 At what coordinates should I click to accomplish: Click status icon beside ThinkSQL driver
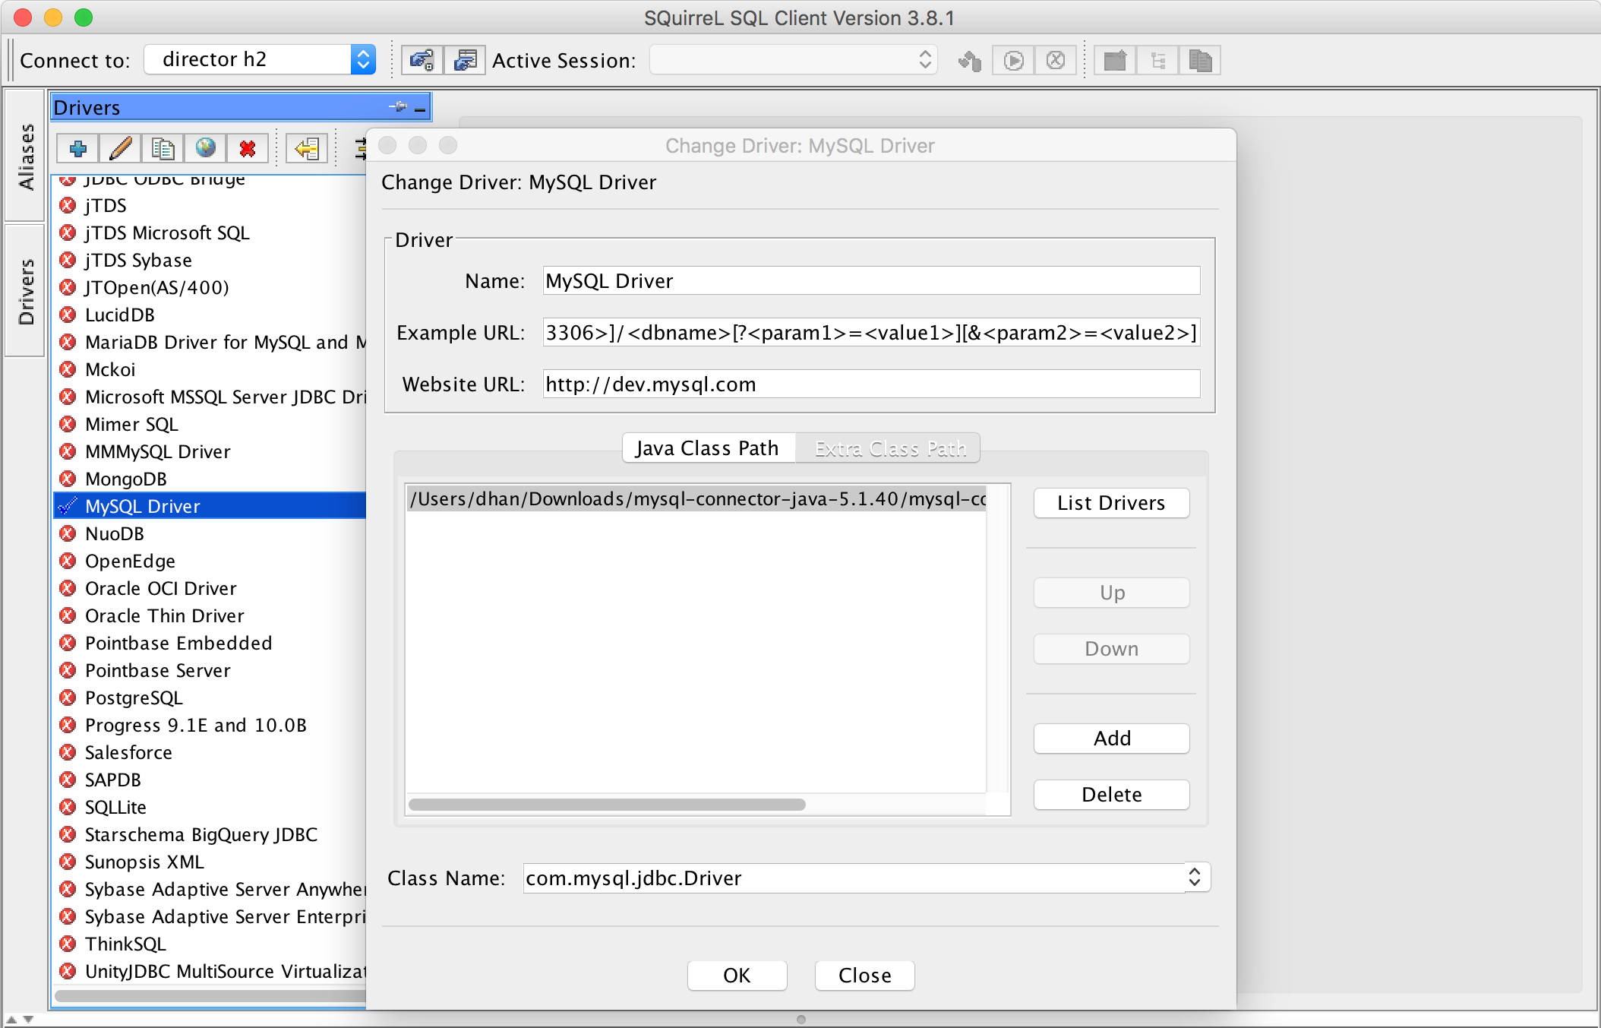(68, 944)
